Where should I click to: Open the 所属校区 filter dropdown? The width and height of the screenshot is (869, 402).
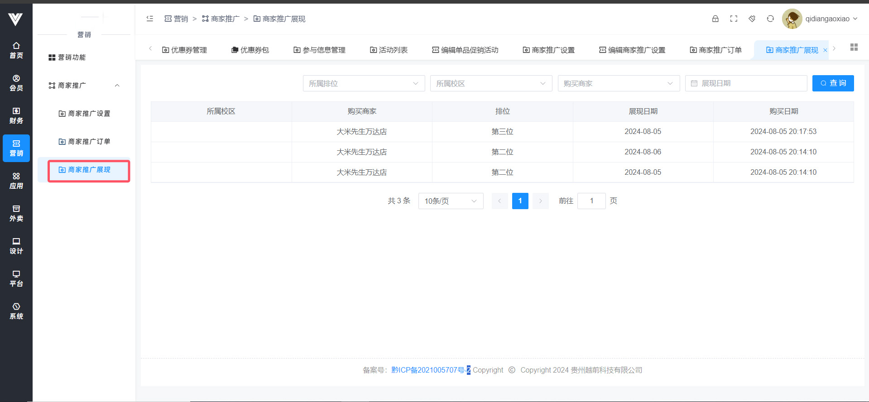(491, 83)
